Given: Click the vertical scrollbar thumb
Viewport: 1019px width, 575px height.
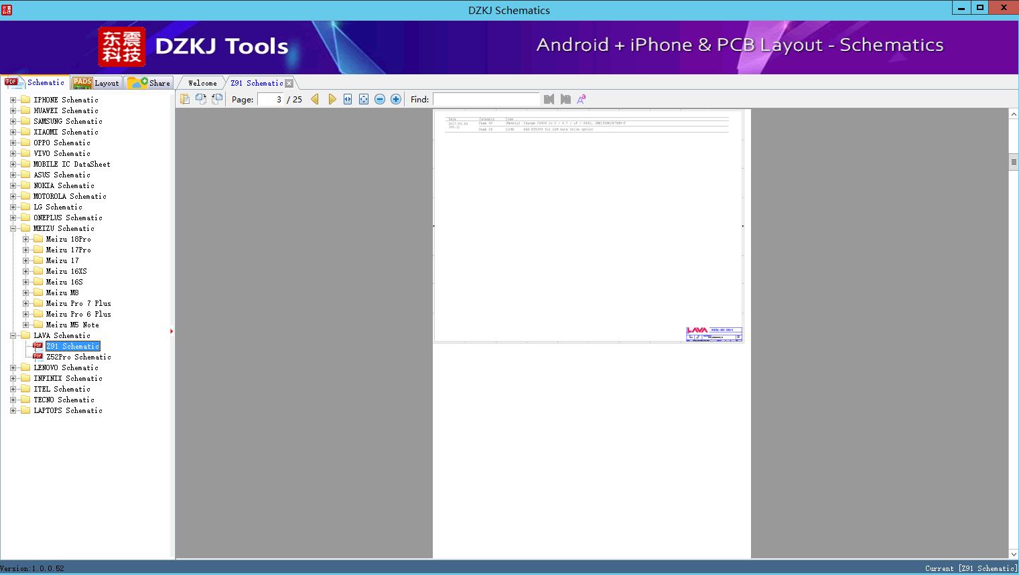Looking at the screenshot, I should [1014, 162].
